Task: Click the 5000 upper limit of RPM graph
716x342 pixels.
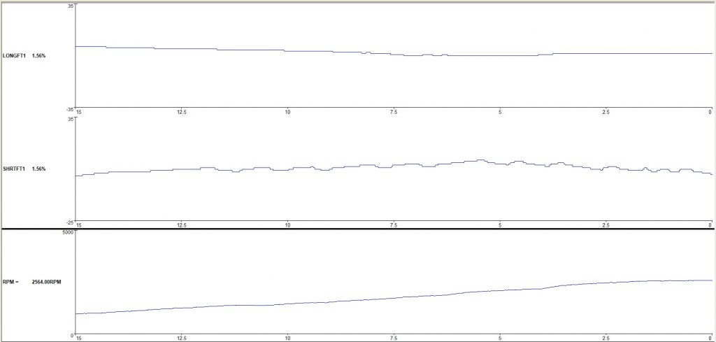Action: (x=68, y=232)
